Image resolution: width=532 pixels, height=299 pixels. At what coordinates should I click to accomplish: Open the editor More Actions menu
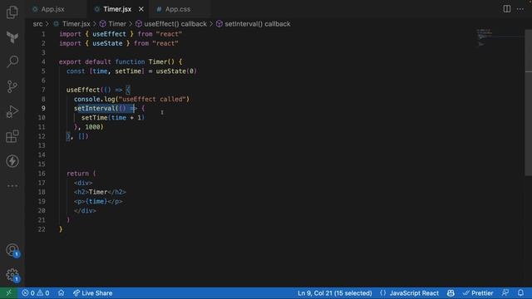(520, 9)
